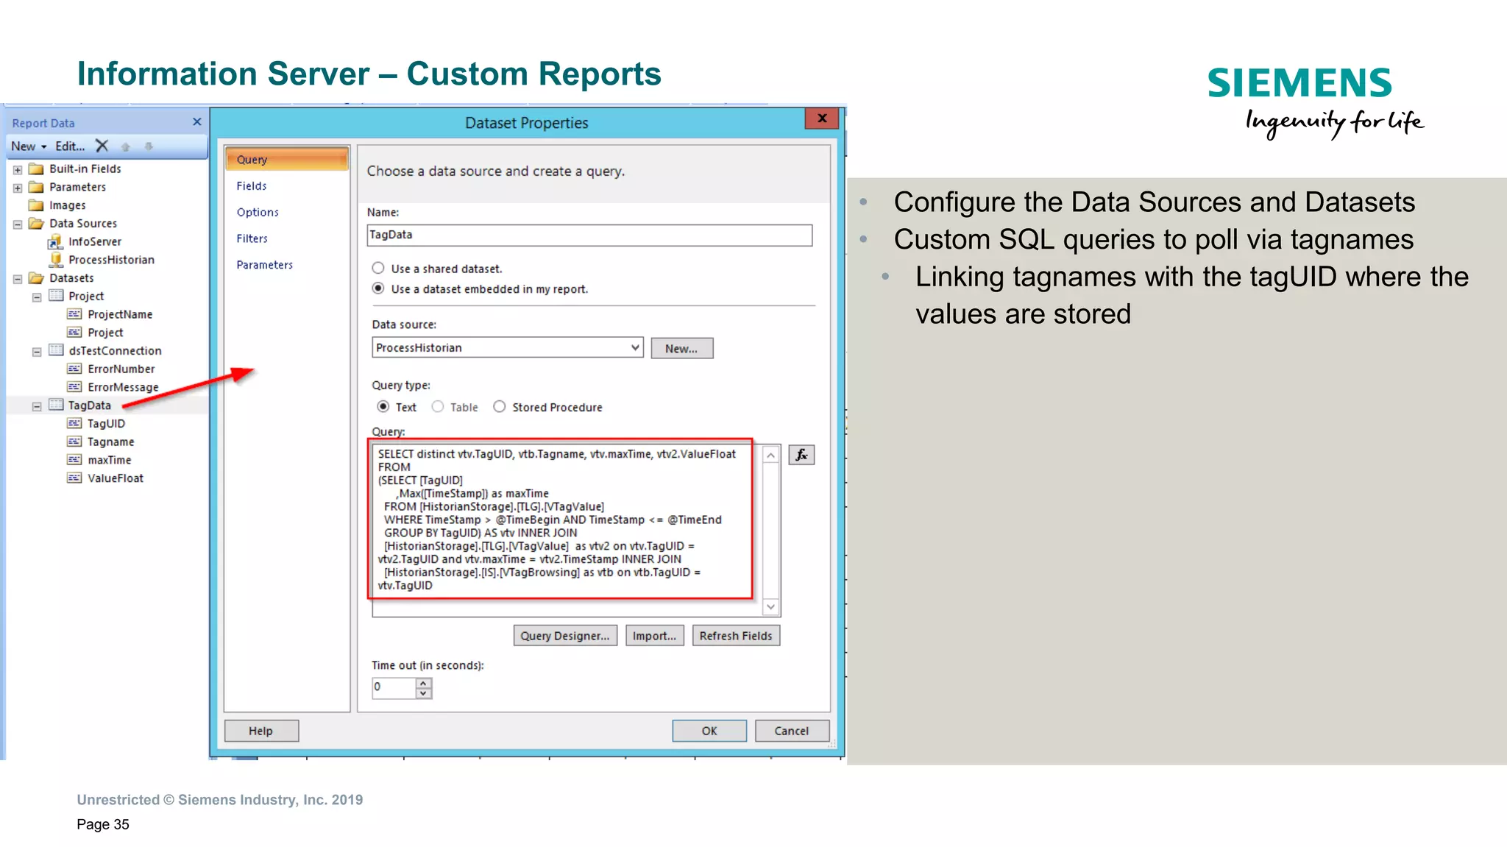Select the ProcessHistorian data source icon

55,260
